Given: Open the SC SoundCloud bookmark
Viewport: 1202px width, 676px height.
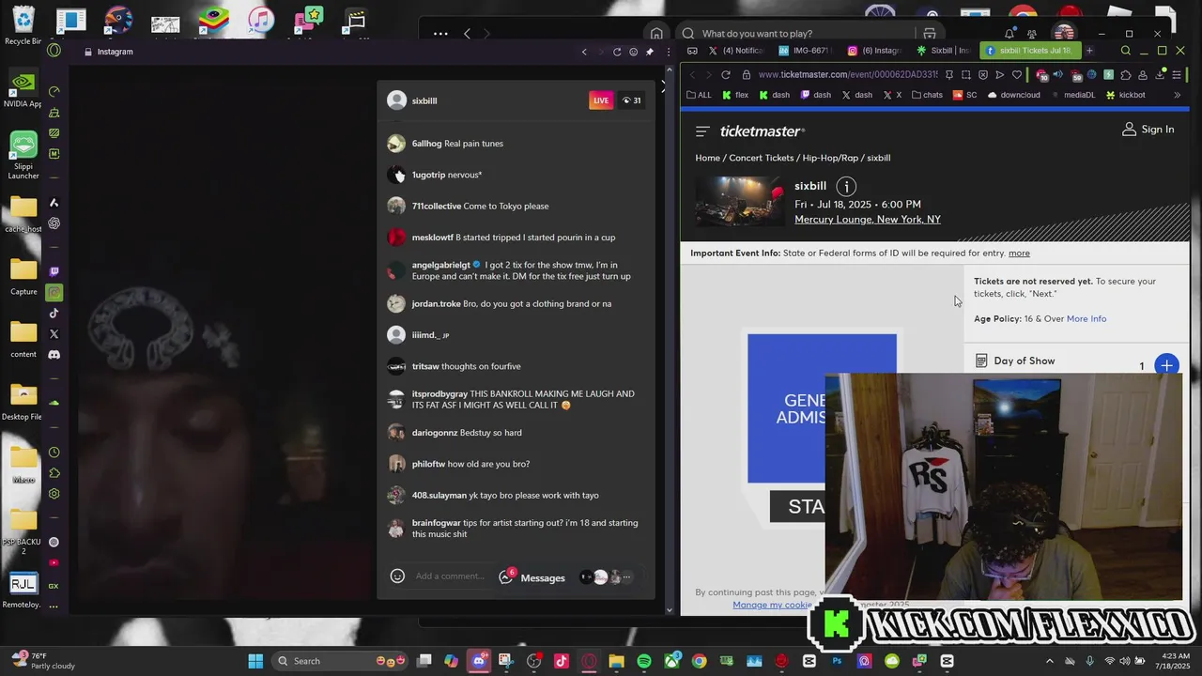Looking at the screenshot, I should click(964, 95).
